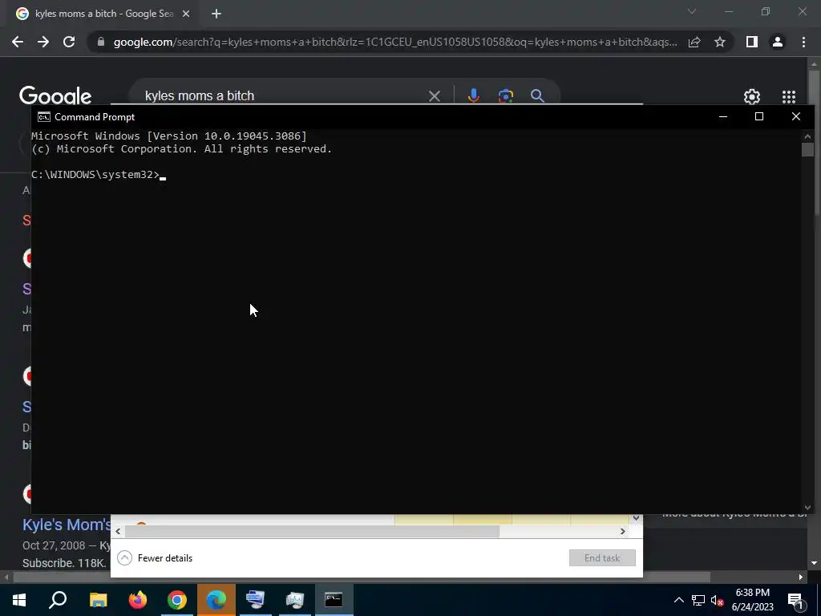This screenshot has height=616, width=821.
Task: Submit Google search with magnifier icon
Action: tap(537, 96)
